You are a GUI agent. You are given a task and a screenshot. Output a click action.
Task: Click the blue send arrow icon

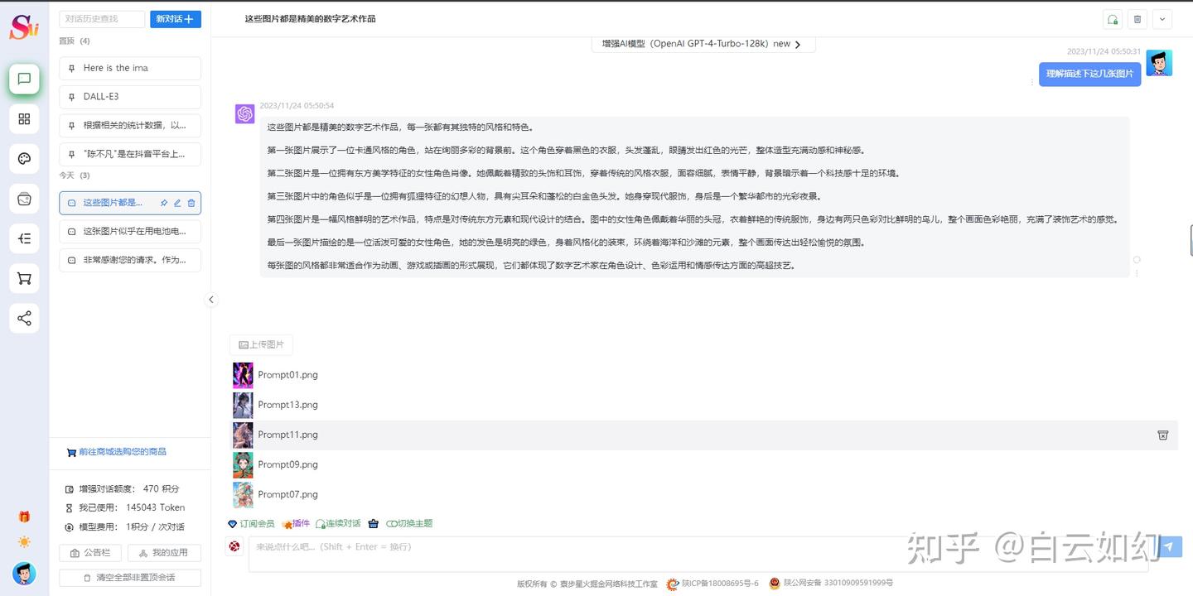pos(1169,546)
